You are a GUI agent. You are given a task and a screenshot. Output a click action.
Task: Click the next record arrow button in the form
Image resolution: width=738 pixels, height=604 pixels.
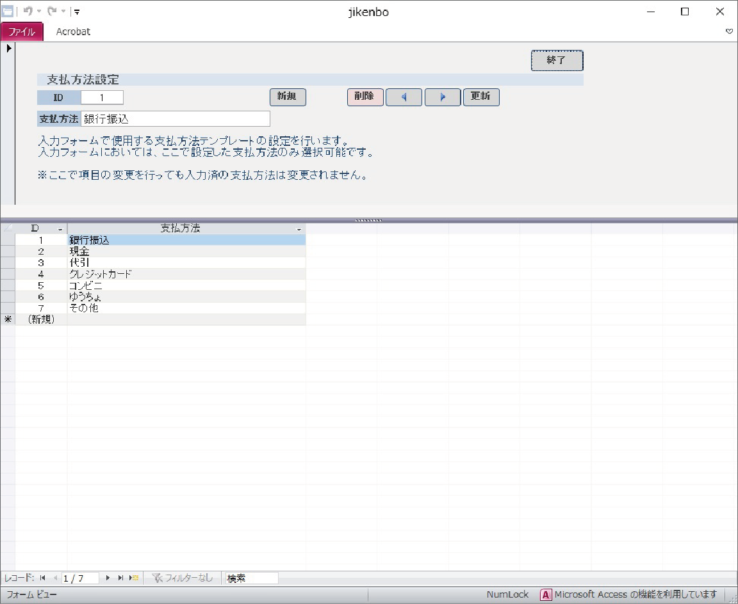click(x=443, y=97)
